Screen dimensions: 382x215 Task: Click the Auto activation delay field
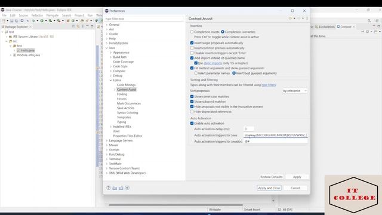point(249,129)
